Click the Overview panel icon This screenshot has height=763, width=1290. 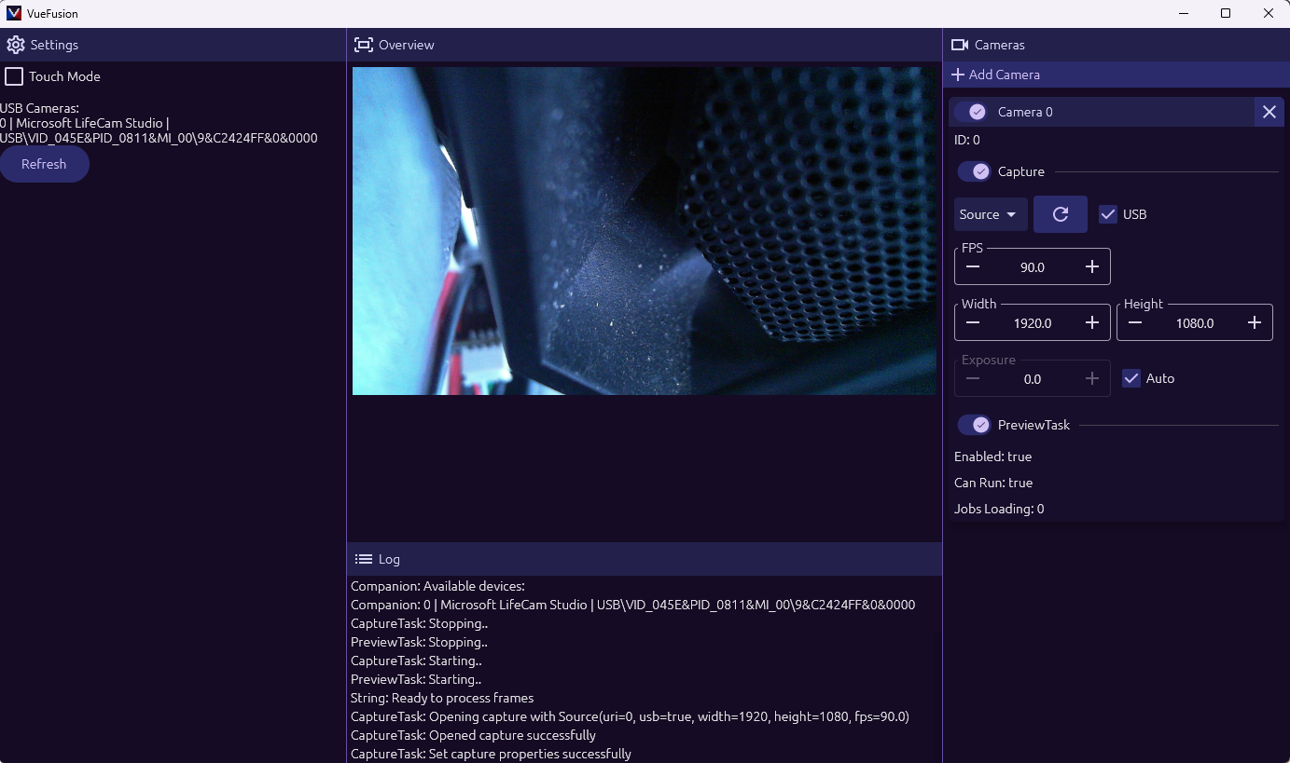(x=364, y=45)
